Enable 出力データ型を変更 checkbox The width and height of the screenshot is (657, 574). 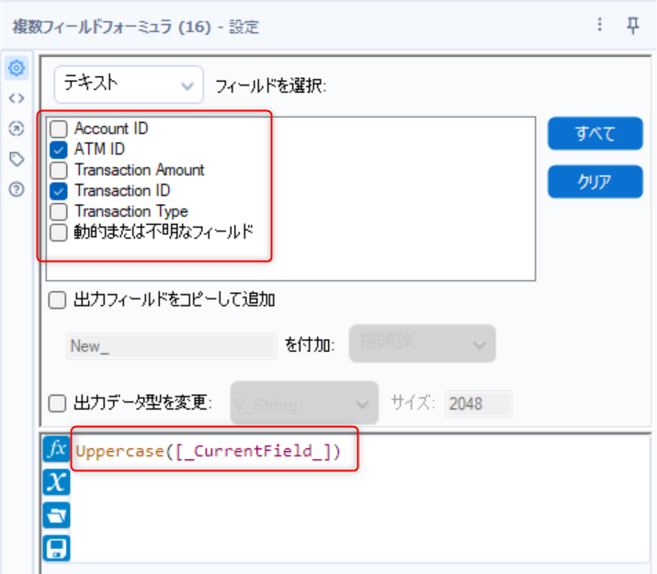[x=57, y=403]
